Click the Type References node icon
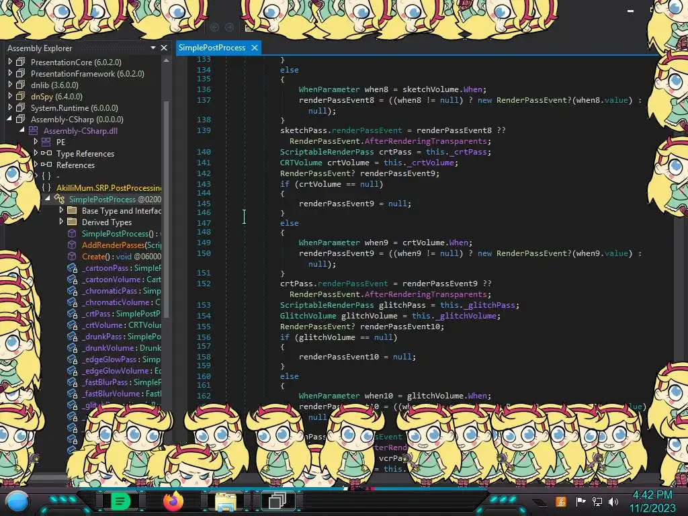The image size is (688, 516). (x=46, y=153)
